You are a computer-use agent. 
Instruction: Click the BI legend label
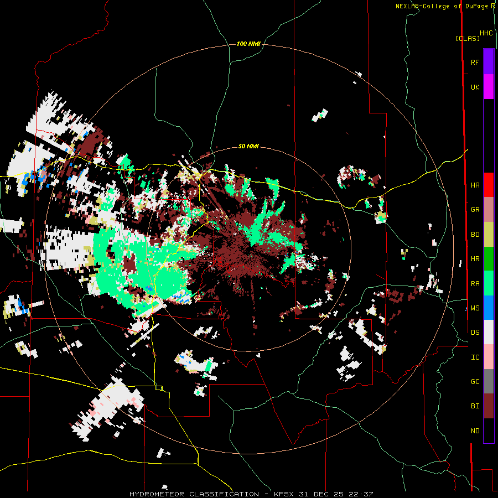(475, 406)
